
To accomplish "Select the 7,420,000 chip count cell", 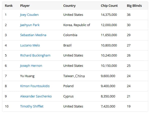I will click(x=108, y=106).
